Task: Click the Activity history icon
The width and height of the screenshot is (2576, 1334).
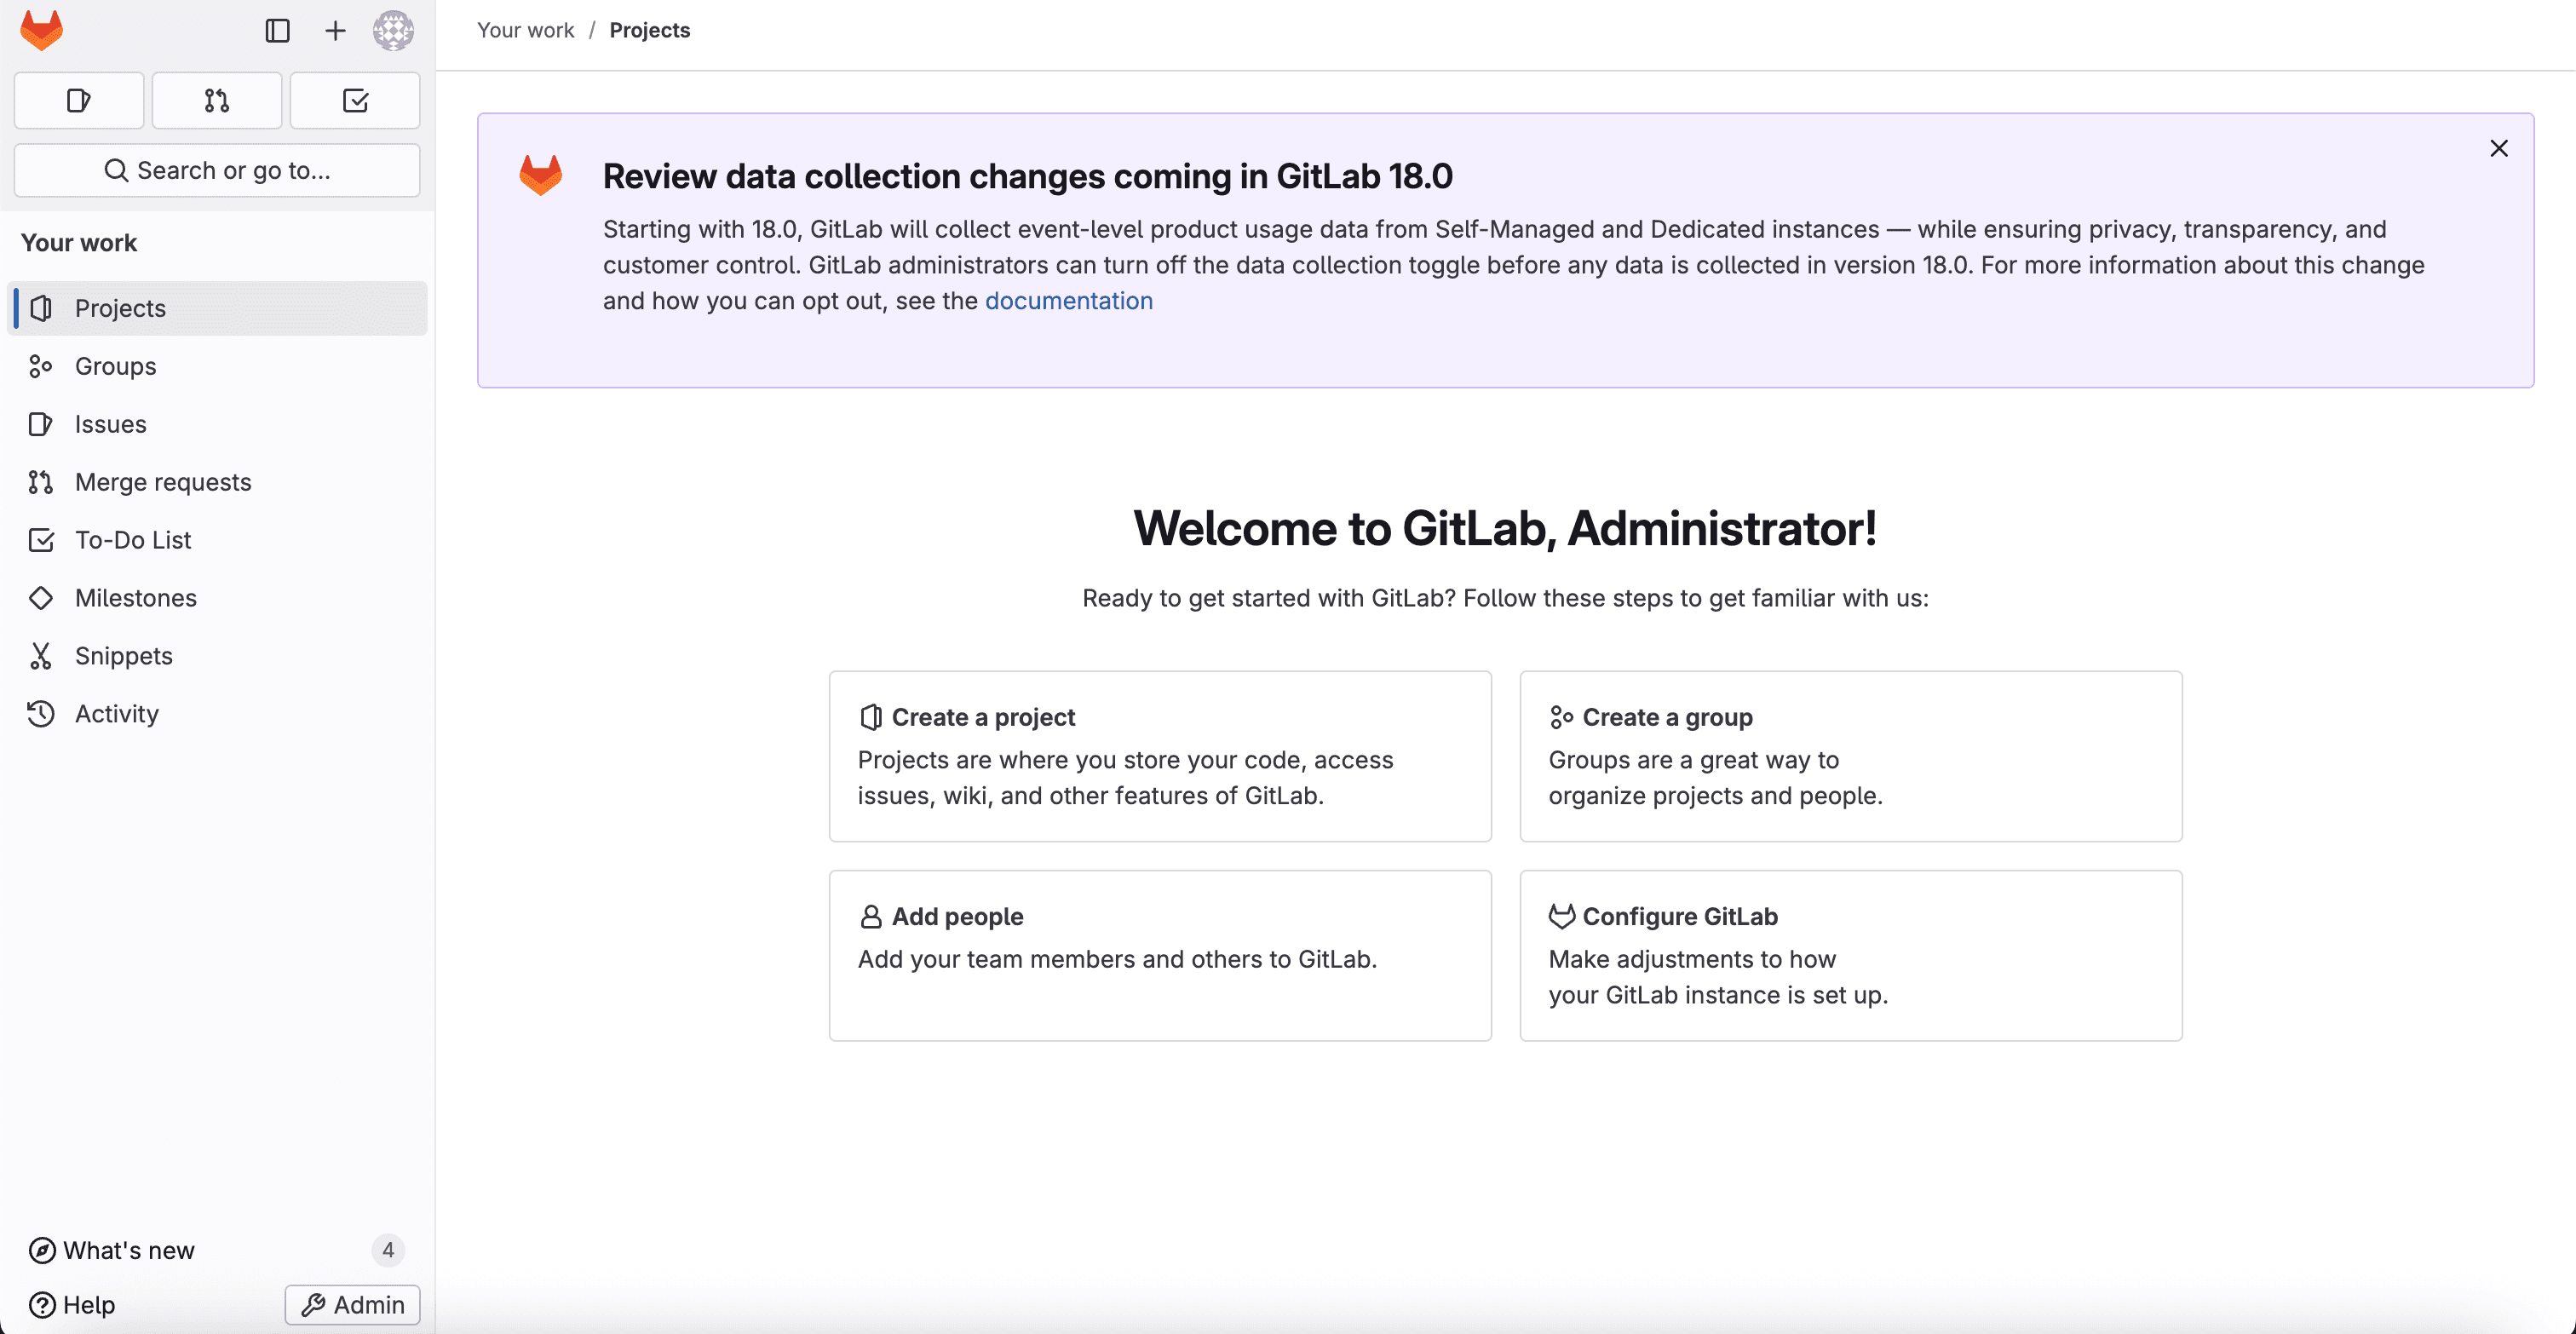Action: point(41,714)
